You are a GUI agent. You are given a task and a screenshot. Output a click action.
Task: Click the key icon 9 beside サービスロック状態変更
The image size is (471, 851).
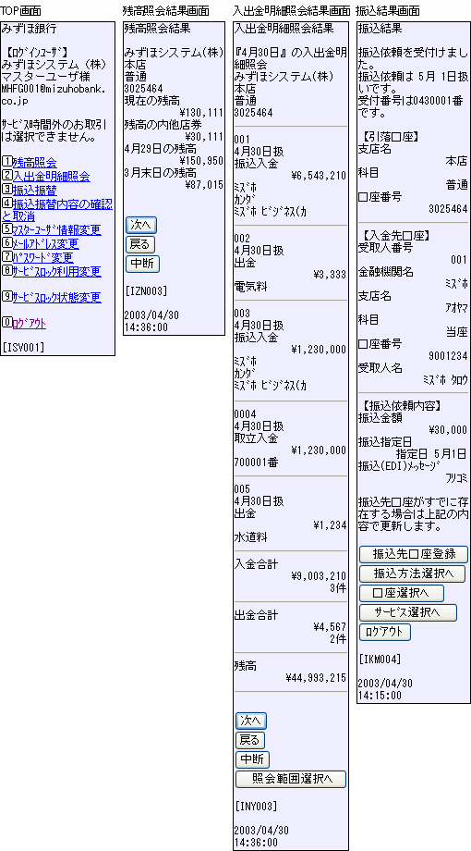tap(7, 297)
